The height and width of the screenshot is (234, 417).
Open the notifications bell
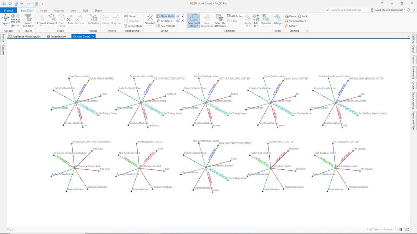(409, 10)
